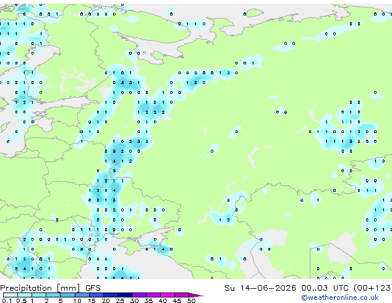Click the '30' legend scale label
The height and width of the screenshot is (303, 392).
click(134, 301)
